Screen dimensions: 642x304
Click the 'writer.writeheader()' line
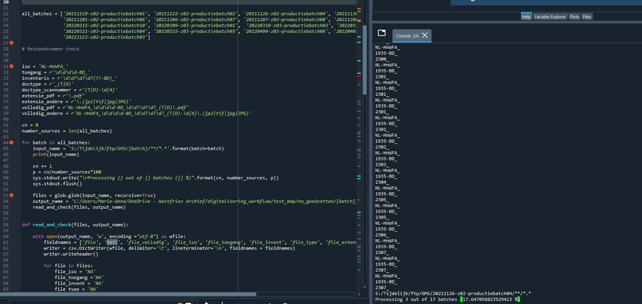point(71,254)
